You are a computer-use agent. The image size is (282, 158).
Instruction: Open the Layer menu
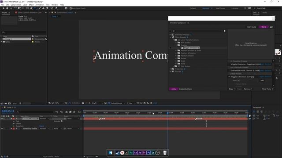(25, 5)
